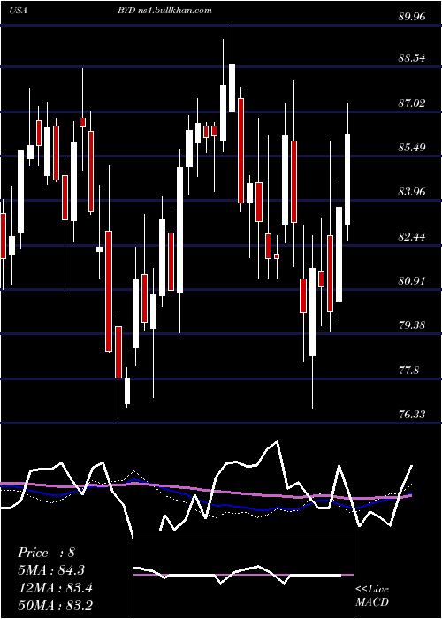Click the 85.49 price axis label
The height and width of the screenshot is (619, 442).
click(x=413, y=148)
